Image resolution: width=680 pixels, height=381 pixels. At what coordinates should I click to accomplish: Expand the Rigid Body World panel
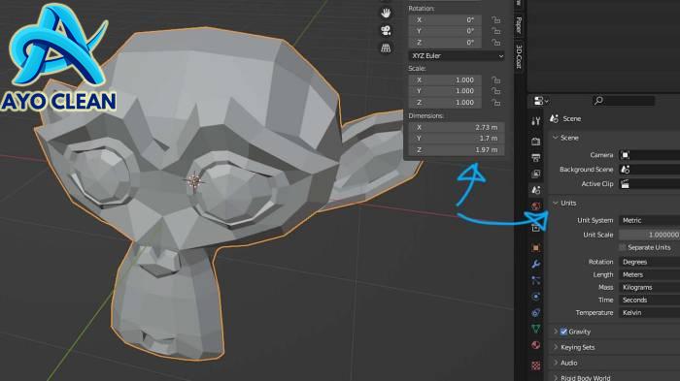(x=556, y=378)
